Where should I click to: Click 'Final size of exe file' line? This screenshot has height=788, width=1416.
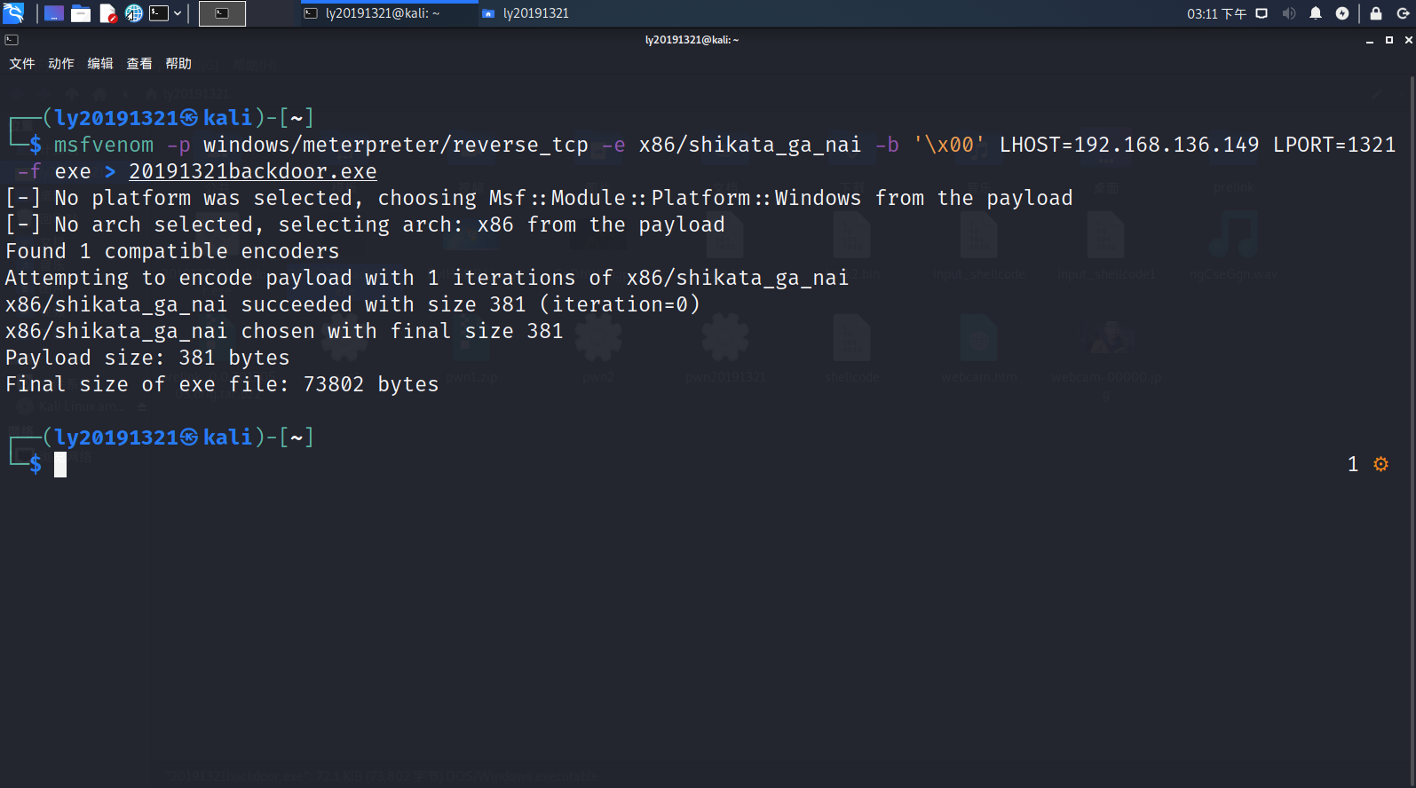(222, 384)
